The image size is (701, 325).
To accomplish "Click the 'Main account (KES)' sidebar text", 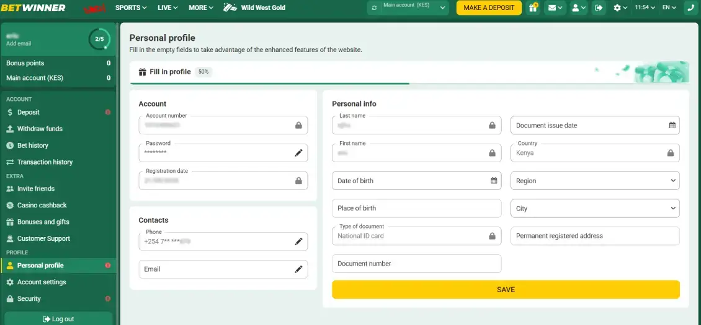I will click(34, 78).
